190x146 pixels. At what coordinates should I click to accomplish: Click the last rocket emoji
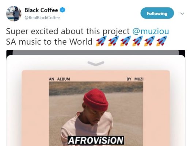[161, 41]
